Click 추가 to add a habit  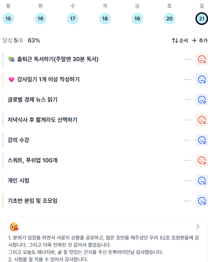coord(200,41)
